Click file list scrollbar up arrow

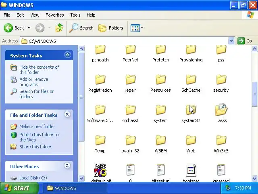pyautogui.click(x=254, y=49)
